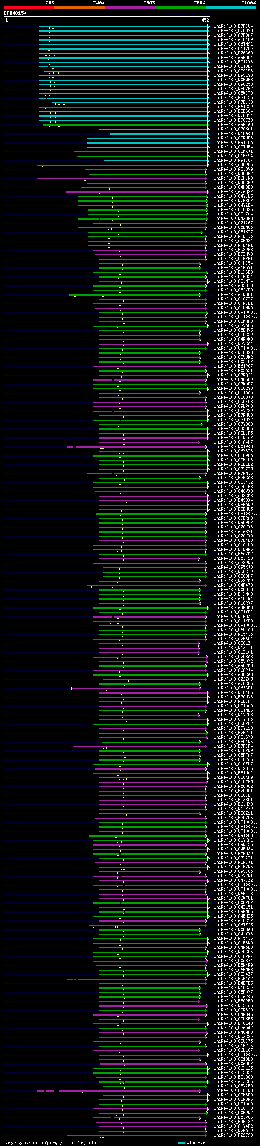The height and width of the screenshot is (1146, 260).
Task: Select label UniRef100_A9PBF4
Action: click(x=233, y=57)
